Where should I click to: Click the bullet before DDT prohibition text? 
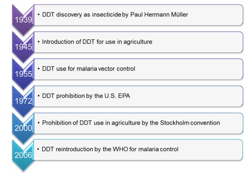point(39,96)
